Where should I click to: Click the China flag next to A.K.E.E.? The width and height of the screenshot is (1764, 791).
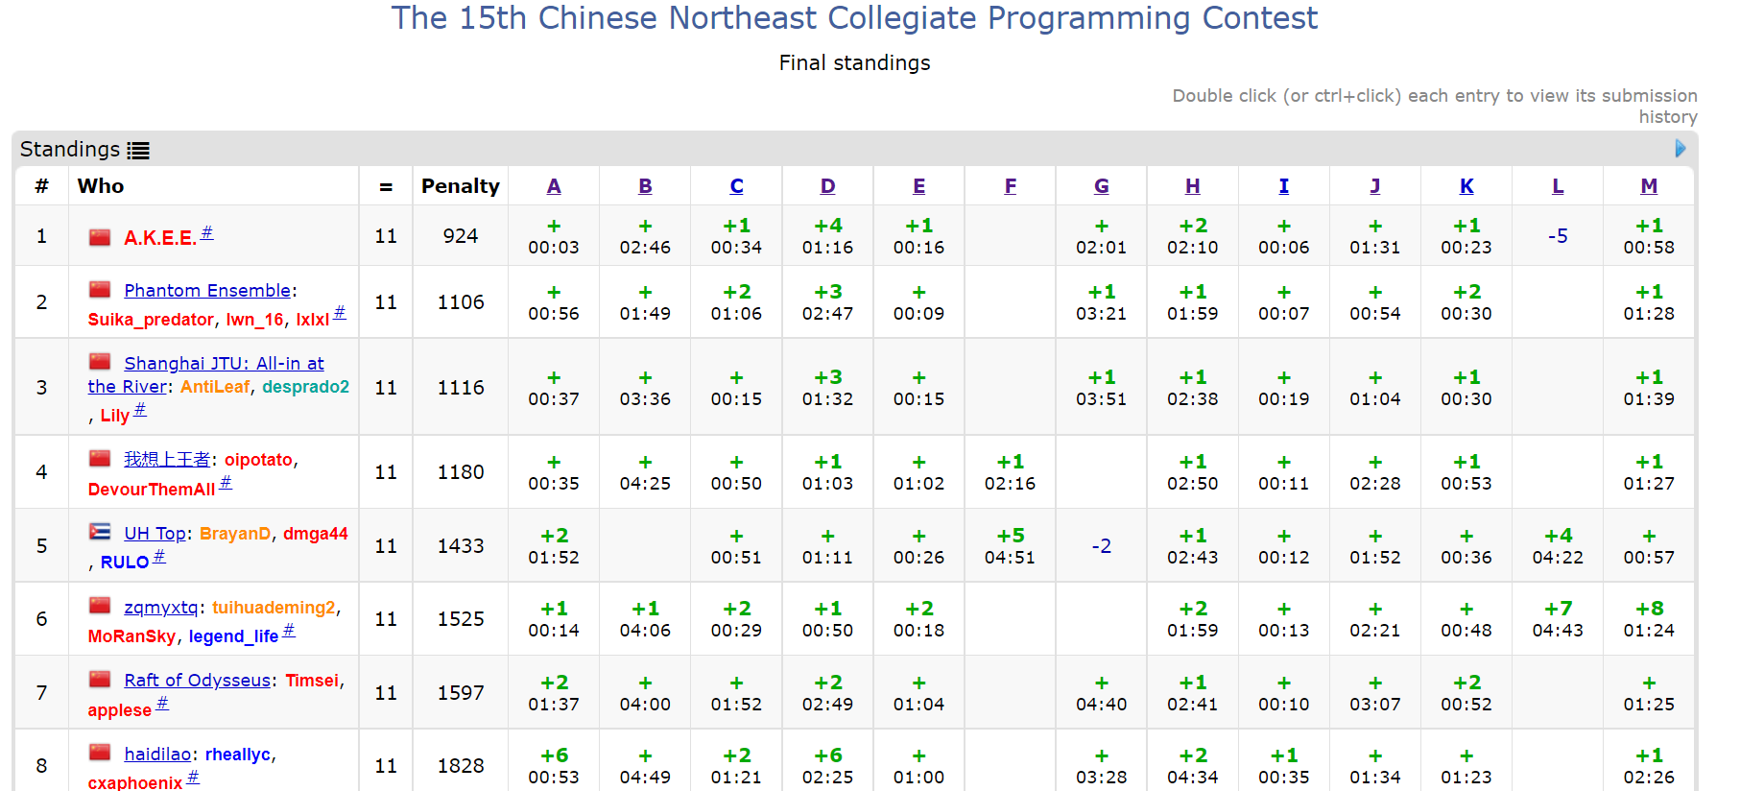pos(100,237)
